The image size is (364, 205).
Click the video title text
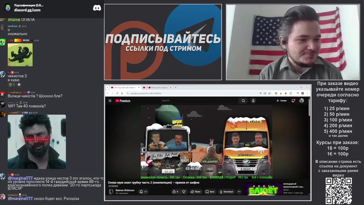154,183
